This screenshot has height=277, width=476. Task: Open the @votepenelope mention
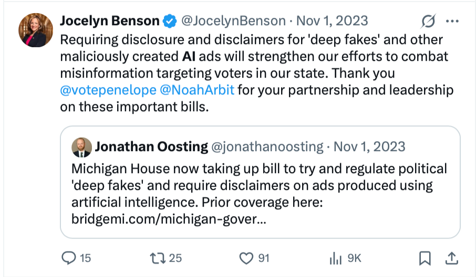[107, 90]
